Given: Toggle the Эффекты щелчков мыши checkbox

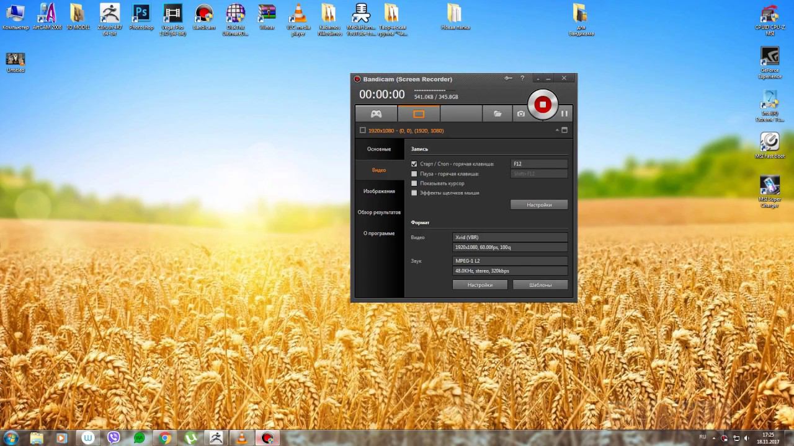Looking at the screenshot, I should coord(414,193).
